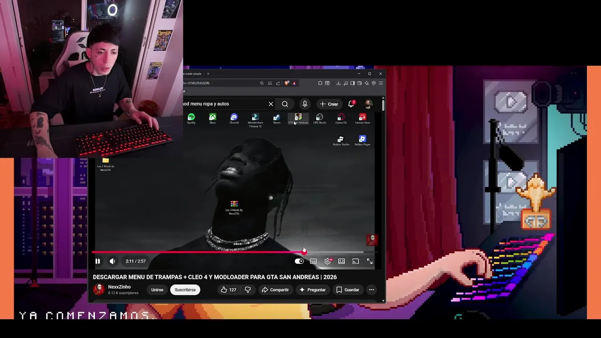Click the Compartir share button
Viewport: 601px width, 338px height.
(x=275, y=290)
